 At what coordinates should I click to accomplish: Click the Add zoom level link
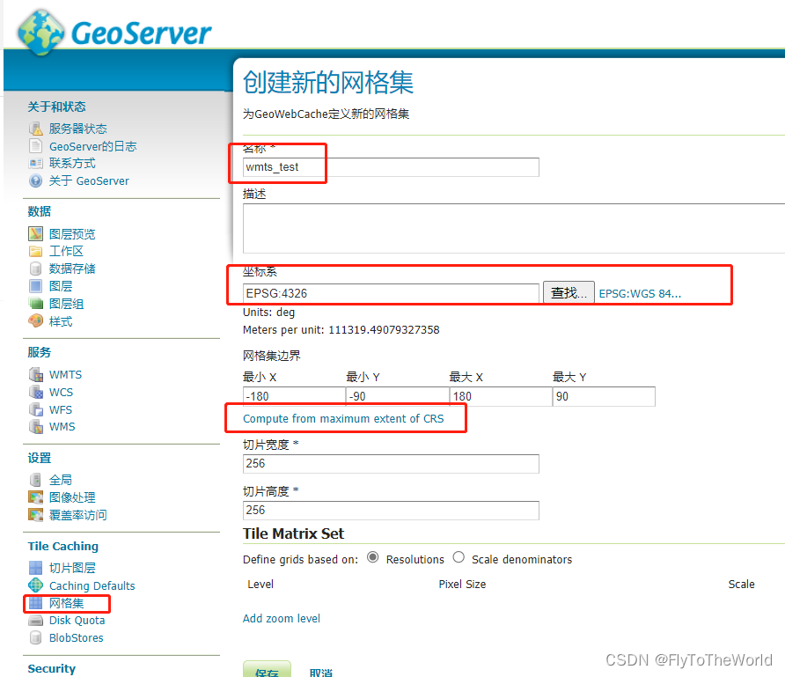(281, 619)
